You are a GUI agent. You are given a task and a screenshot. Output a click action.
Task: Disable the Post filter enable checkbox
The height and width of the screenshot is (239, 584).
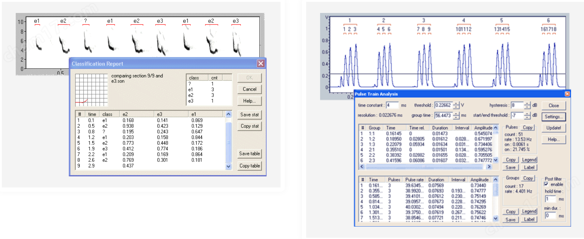[x=546, y=184]
